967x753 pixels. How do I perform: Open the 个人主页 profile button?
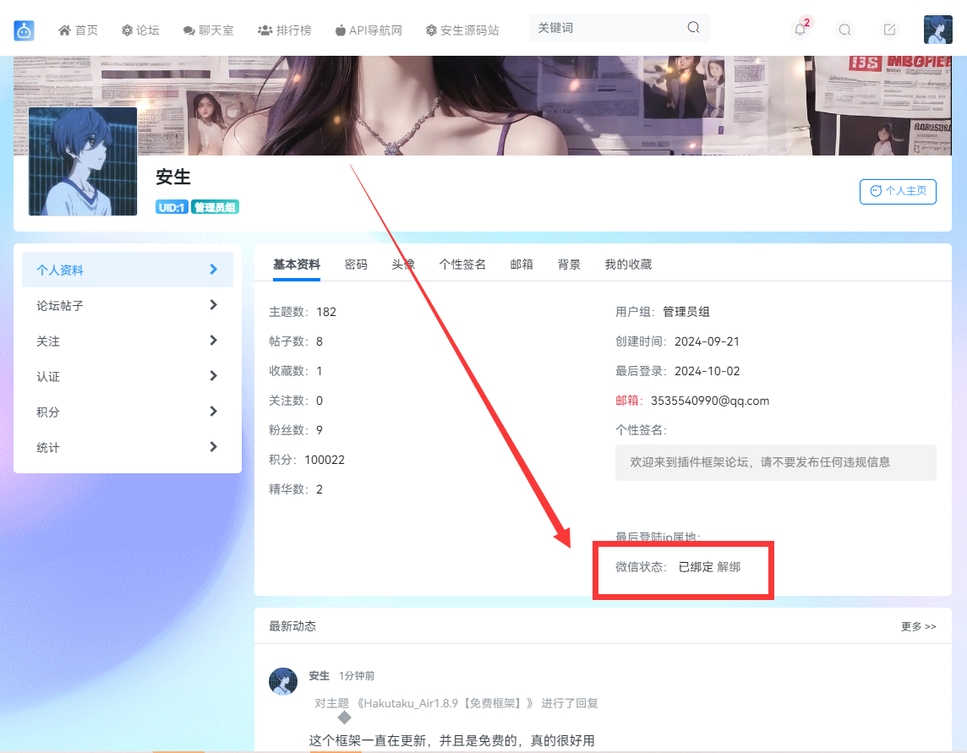pos(898,192)
